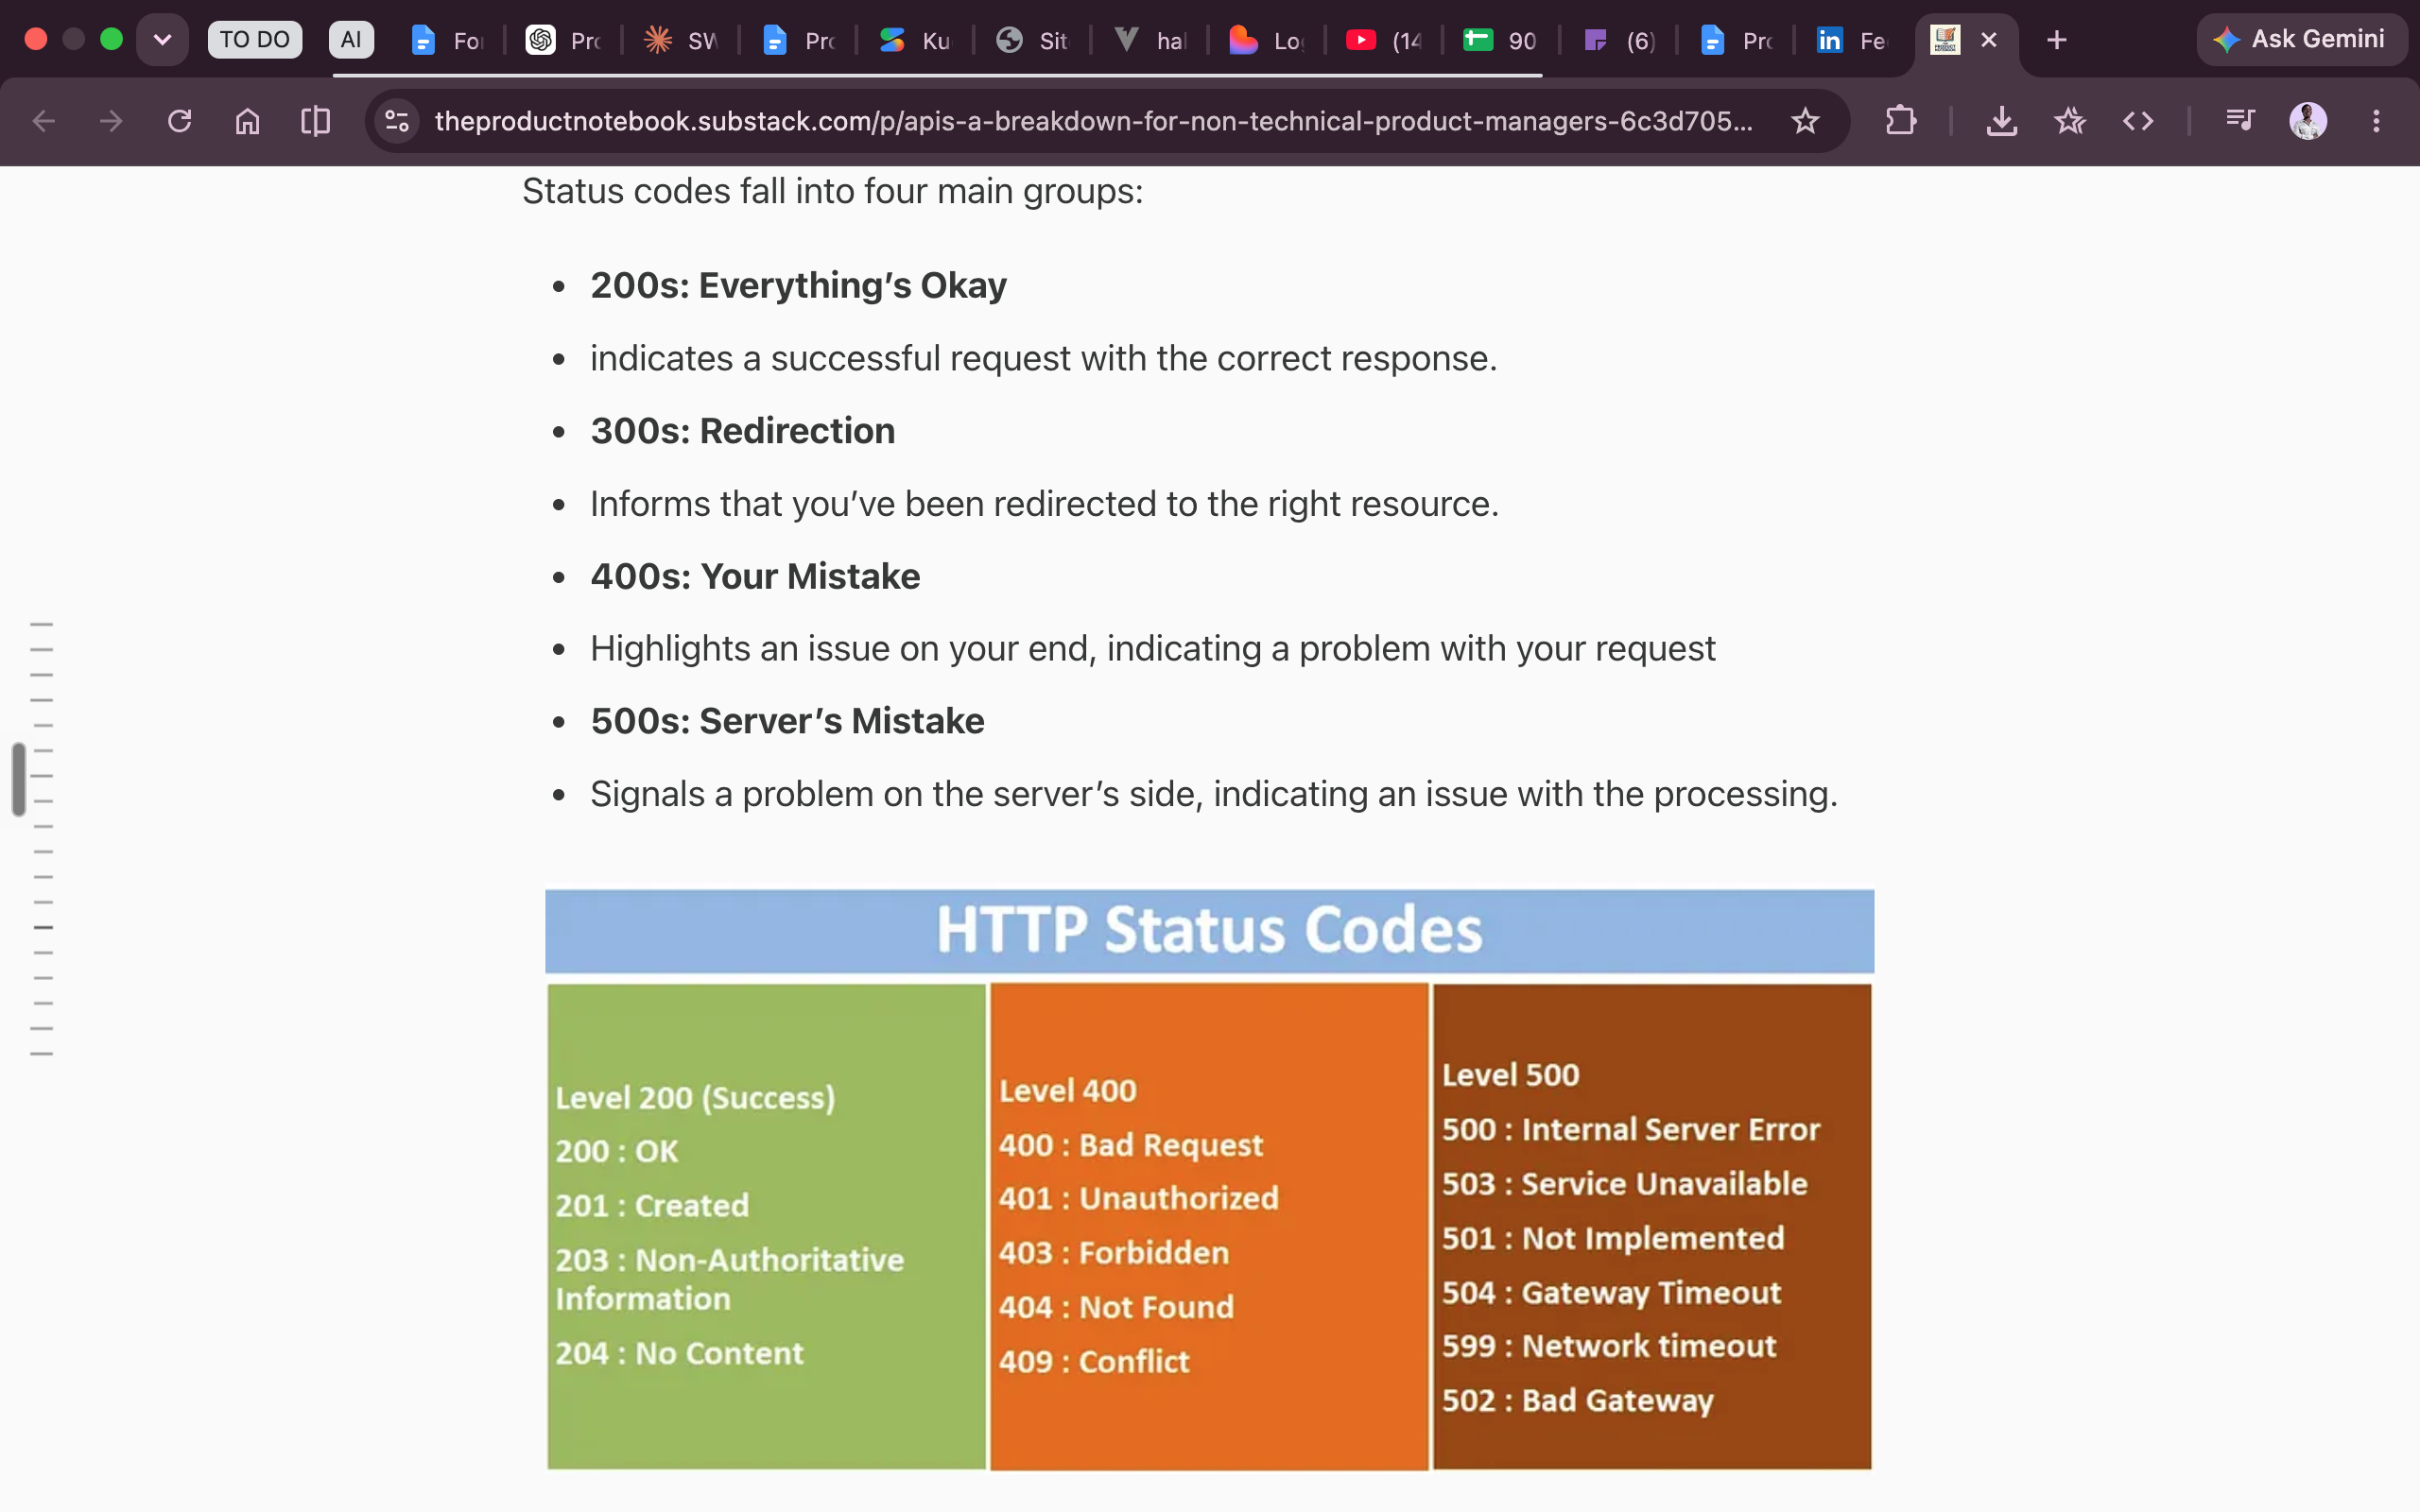Click 'Level 200 (Success)' in the image

pyautogui.click(x=695, y=1097)
